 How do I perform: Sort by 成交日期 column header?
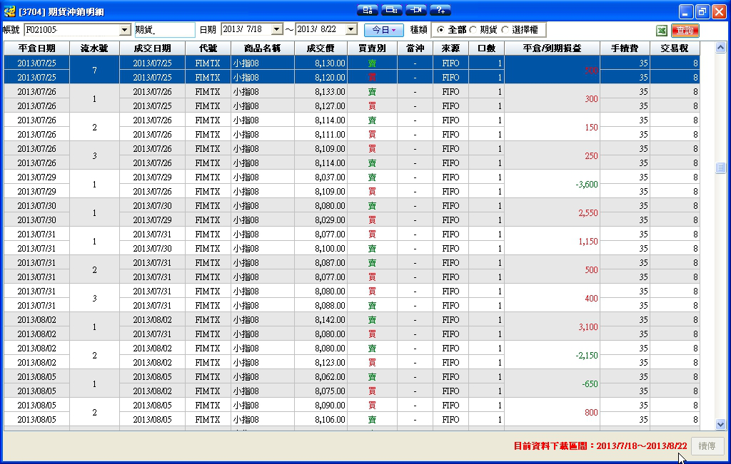[x=153, y=48]
